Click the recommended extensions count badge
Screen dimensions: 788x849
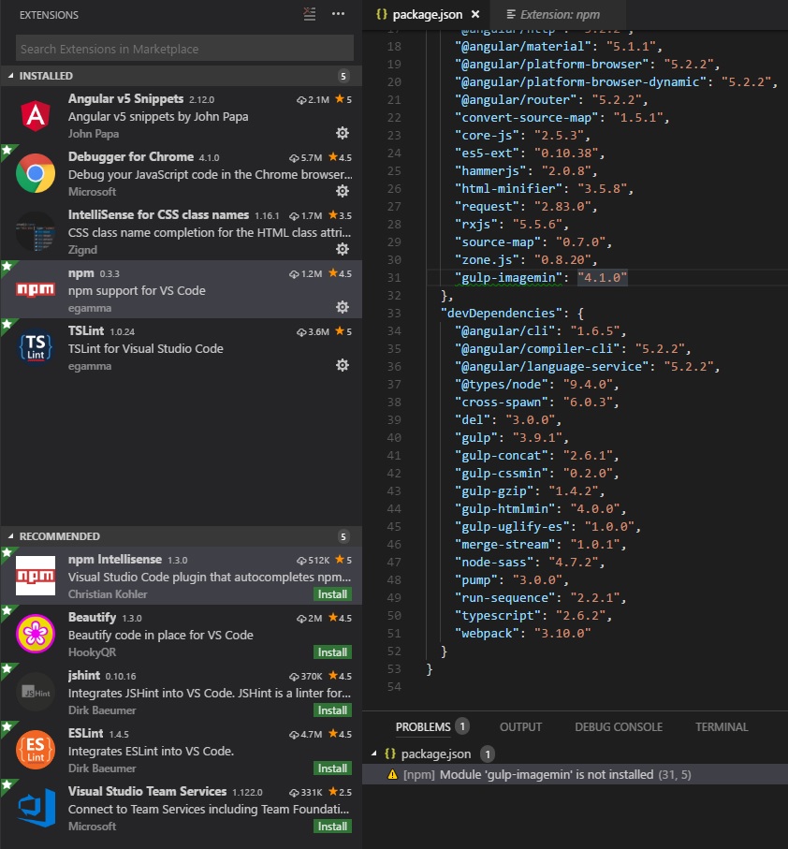343,536
